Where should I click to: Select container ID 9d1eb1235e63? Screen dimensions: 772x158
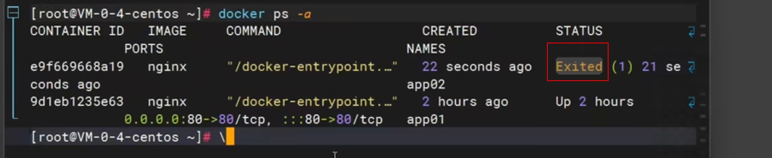click(77, 102)
